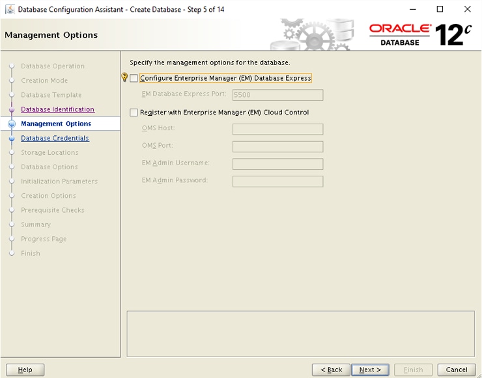Click the greyed-out Finish button

413,370
